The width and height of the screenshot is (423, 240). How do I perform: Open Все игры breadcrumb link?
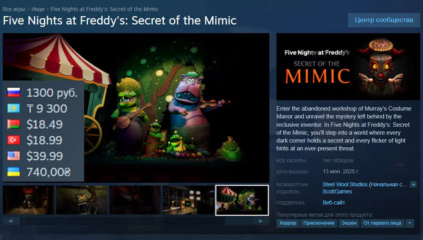coord(14,9)
